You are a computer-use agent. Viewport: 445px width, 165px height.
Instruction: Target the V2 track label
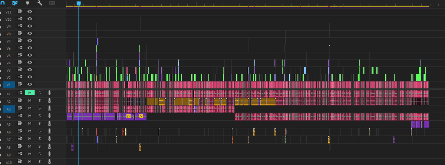9,78
